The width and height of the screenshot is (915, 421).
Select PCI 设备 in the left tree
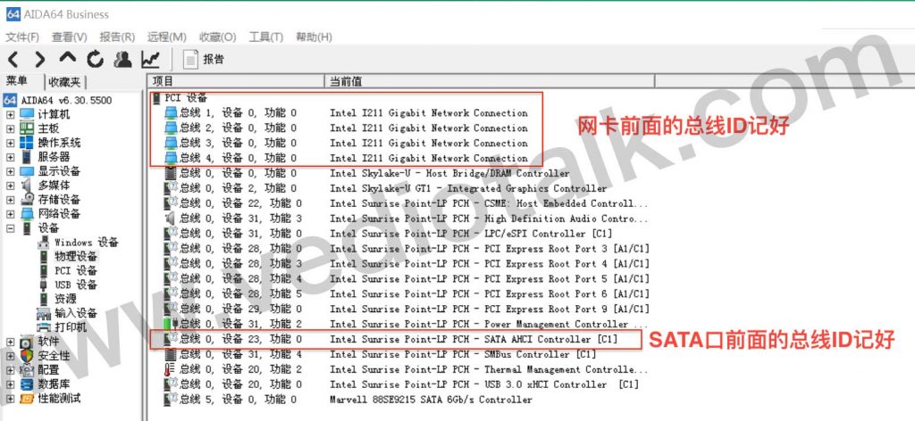pyautogui.click(x=76, y=271)
